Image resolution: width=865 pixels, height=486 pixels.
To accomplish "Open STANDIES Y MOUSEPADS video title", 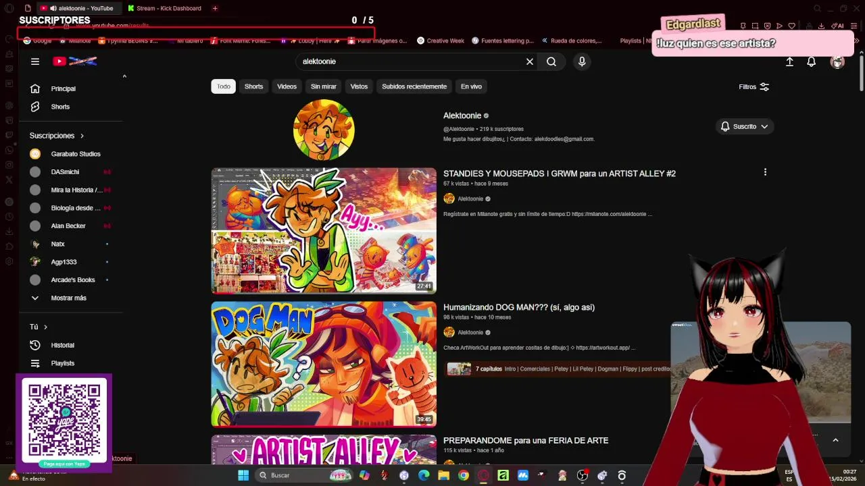I will click(x=560, y=173).
